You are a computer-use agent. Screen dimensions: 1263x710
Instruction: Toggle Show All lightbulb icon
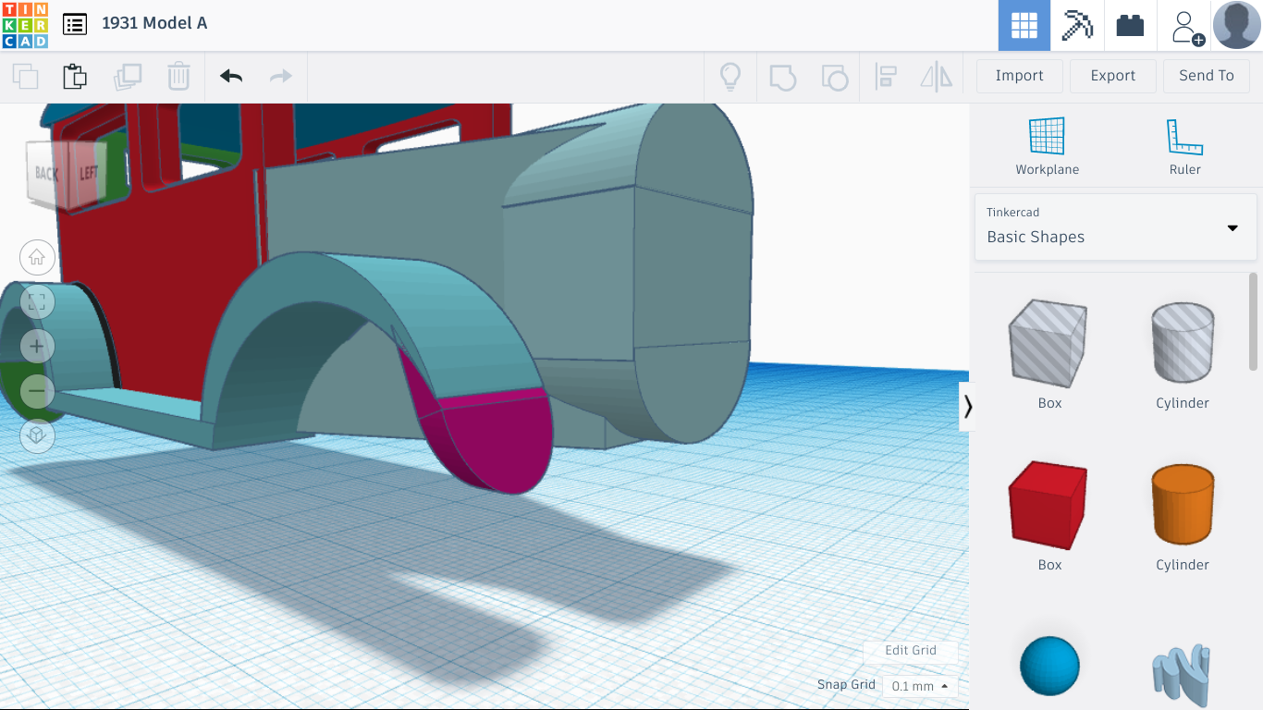point(730,76)
